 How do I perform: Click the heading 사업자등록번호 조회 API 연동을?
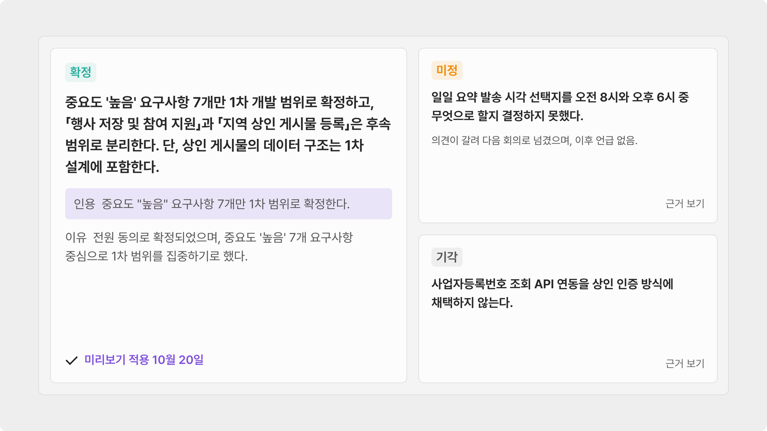pyautogui.click(x=552, y=293)
